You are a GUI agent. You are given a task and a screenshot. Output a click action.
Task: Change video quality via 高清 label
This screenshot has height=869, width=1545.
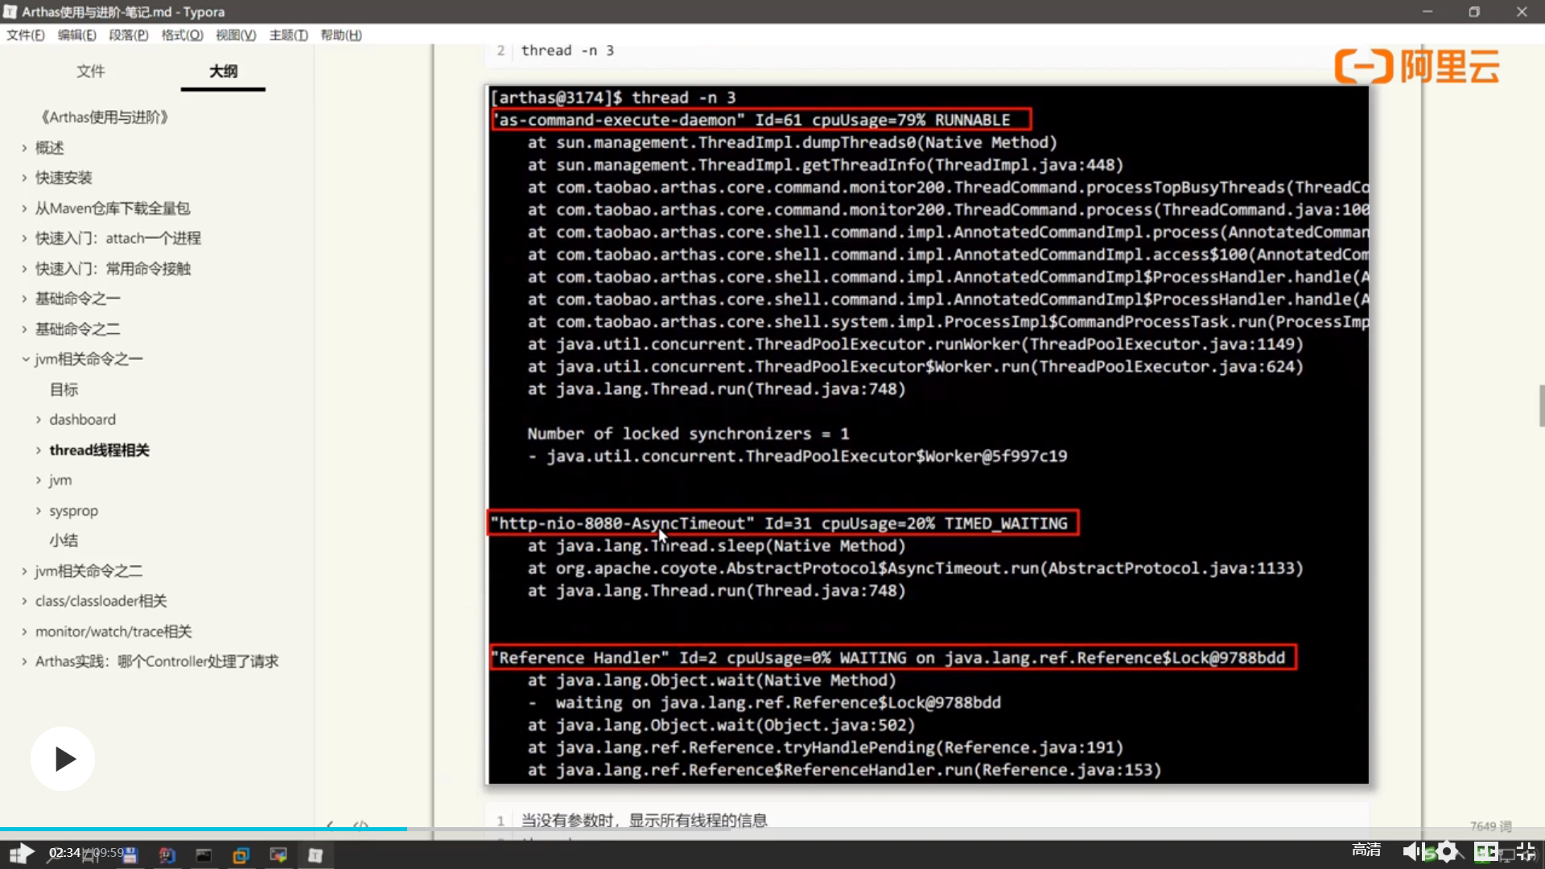pos(1366,850)
